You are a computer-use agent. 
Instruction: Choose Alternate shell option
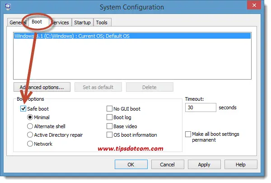tap(30, 126)
